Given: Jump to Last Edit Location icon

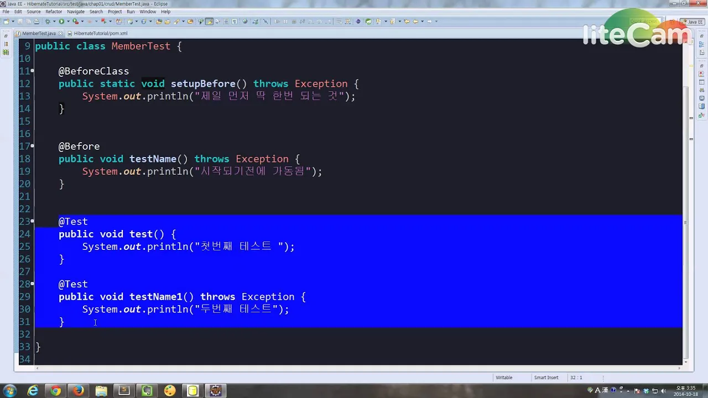Looking at the screenshot, I should pyautogui.click(x=407, y=22).
